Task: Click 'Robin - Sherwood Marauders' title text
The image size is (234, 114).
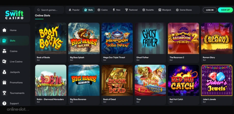Action: pyautogui.click(x=50, y=99)
